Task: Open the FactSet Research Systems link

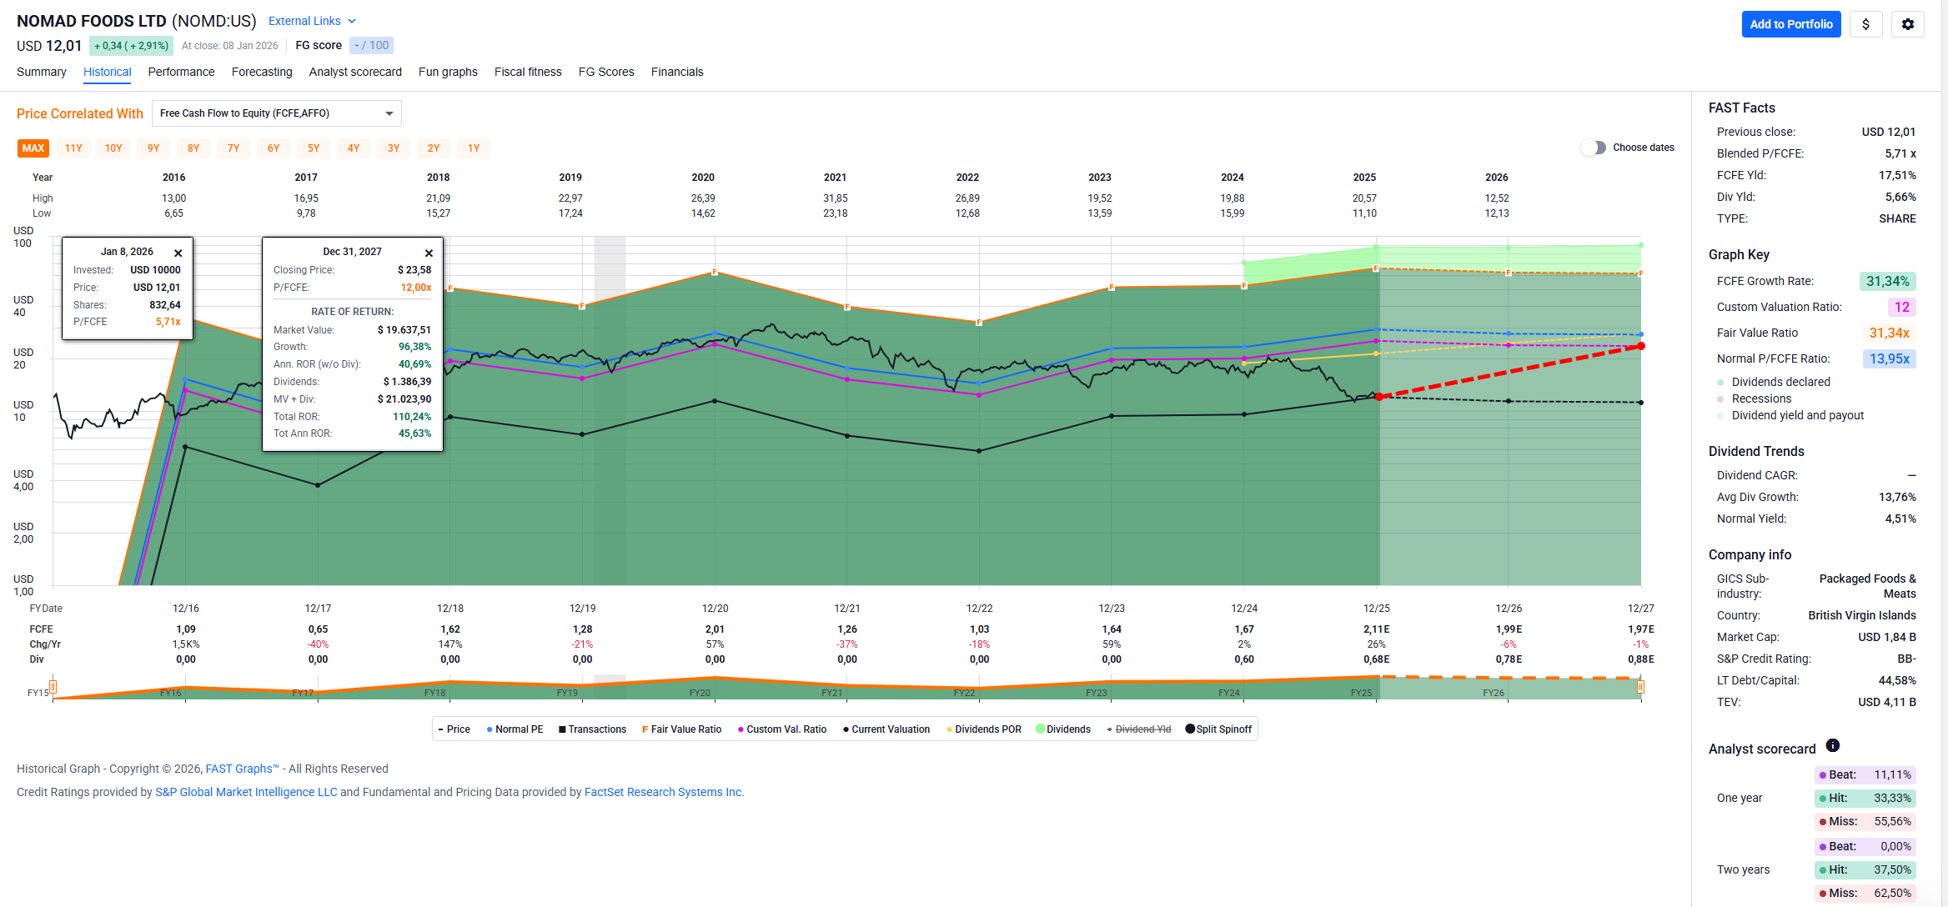Action: [x=663, y=792]
